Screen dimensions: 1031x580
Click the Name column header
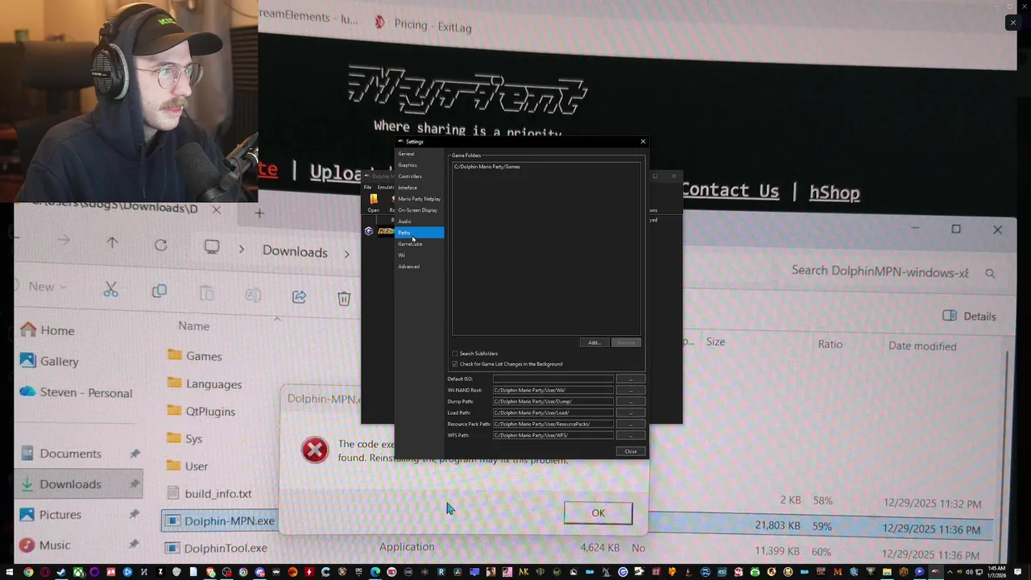(193, 325)
